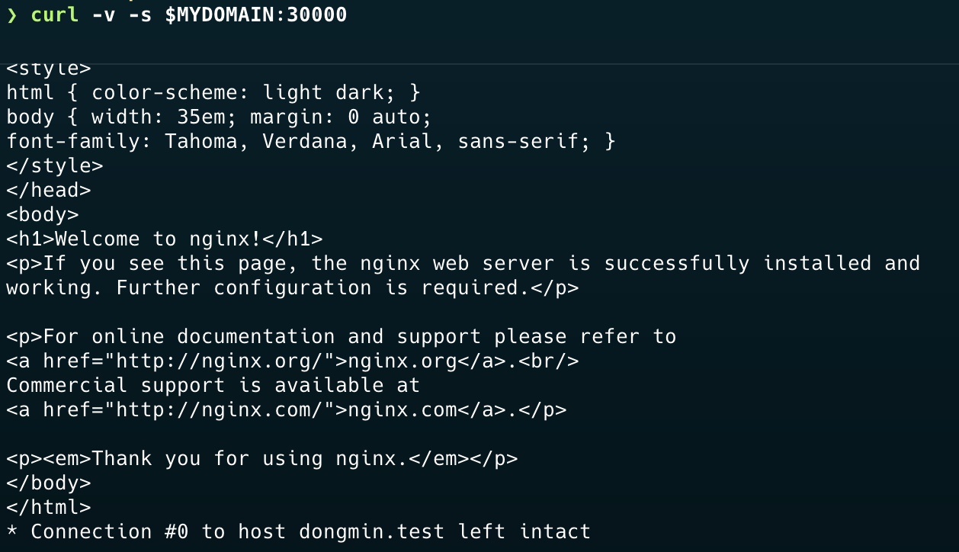
Task: Click the Welcome to nginx! heading line
Action: click(x=165, y=239)
